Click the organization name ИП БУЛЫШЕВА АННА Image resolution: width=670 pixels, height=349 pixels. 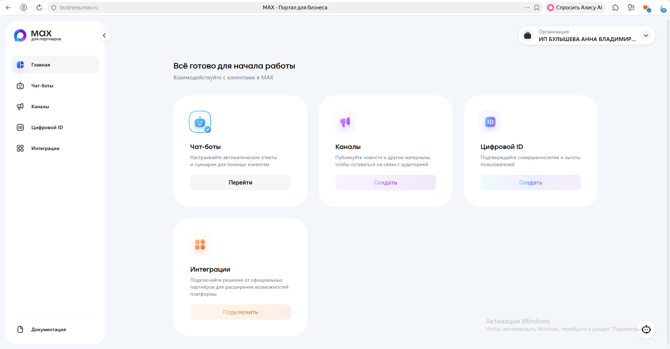point(587,39)
